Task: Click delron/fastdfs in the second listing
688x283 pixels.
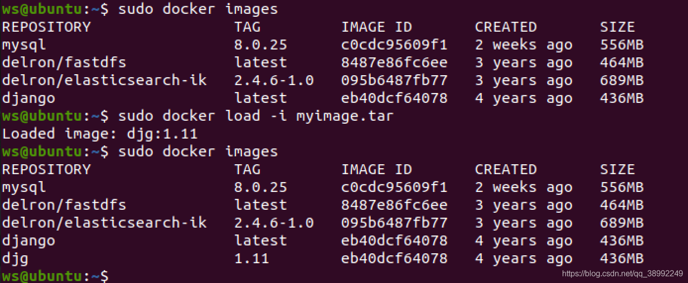Action: [x=64, y=205]
